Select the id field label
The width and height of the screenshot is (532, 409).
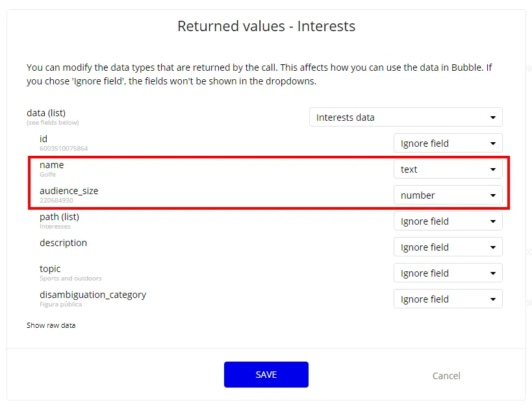tap(44, 139)
